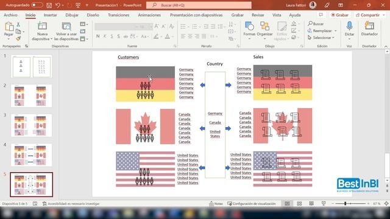This screenshot has width=390, height=219.
Task: Click the Undo arrow icon
Action: 58,5
